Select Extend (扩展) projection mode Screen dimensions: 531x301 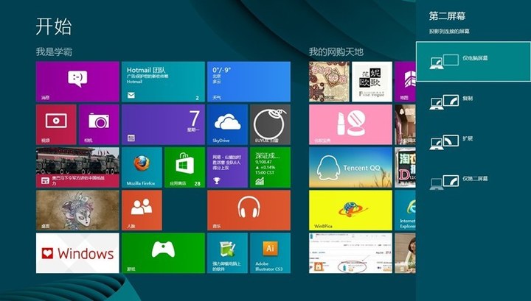473,142
